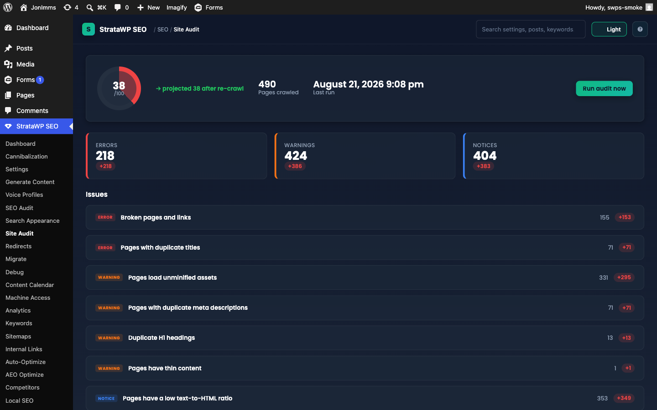The image size is (657, 410).
Task: Expand Broken pages and links issue
Action: 365,217
